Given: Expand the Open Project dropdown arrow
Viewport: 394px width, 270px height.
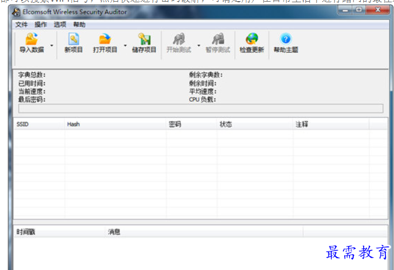Looking at the screenshot, I should point(125,45).
